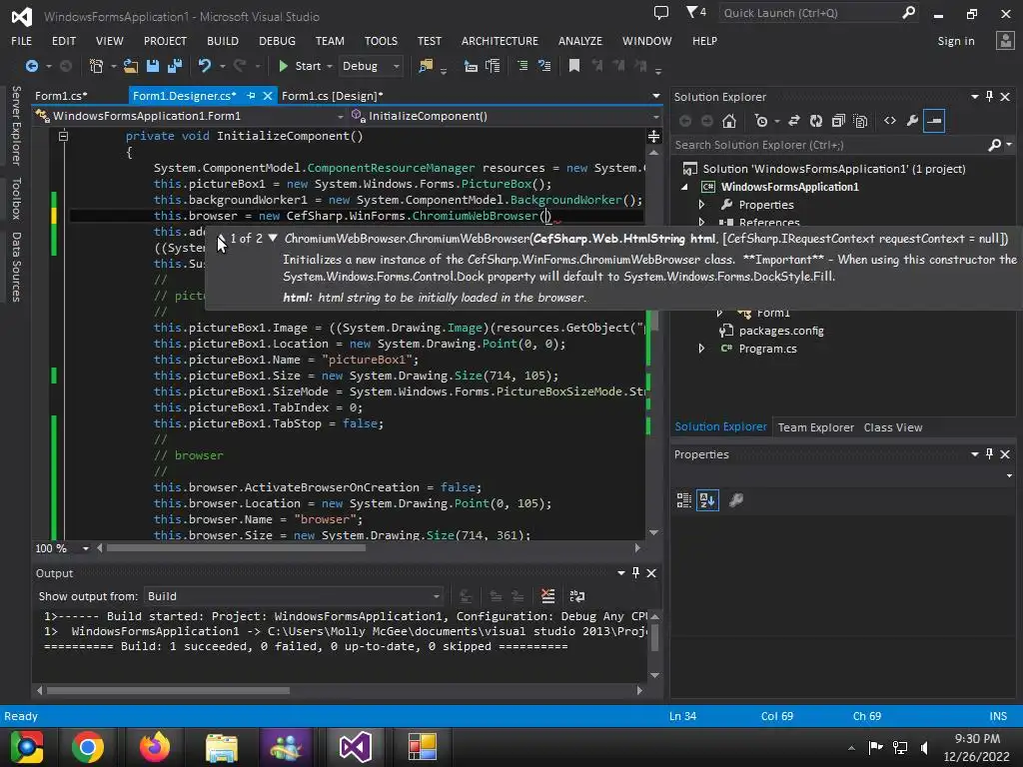Open the BUILD menu
Screen dimensions: 1023x767
pos(223,41)
